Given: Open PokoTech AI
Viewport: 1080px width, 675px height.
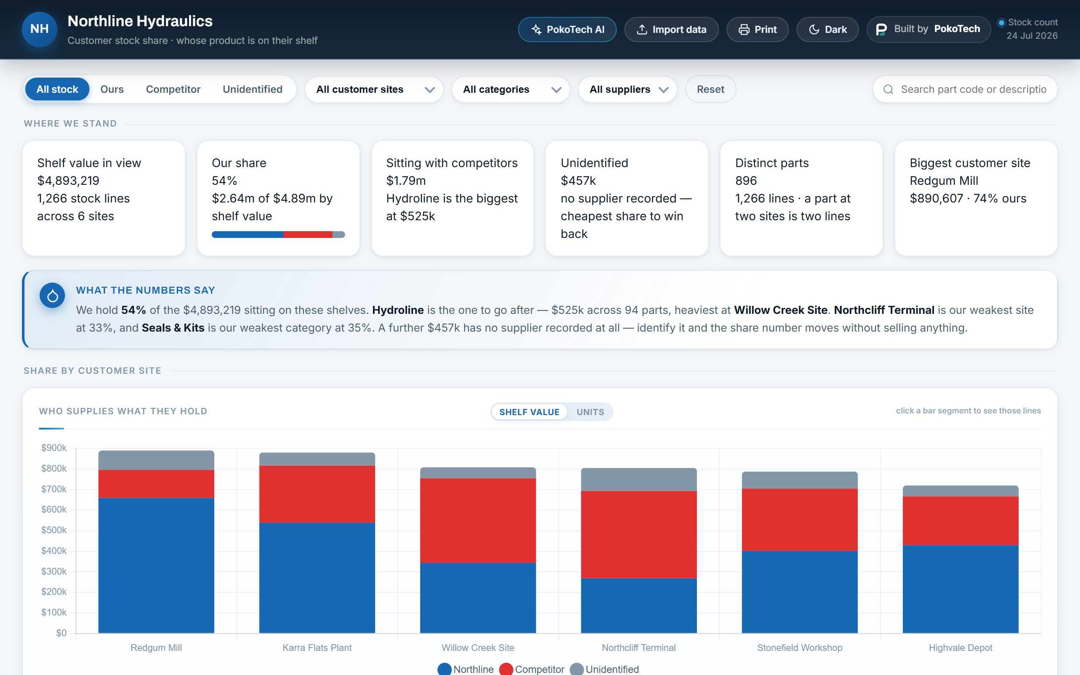Looking at the screenshot, I should (x=567, y=30).
